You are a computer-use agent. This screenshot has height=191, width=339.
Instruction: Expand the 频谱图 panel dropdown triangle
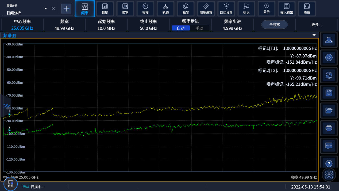[314, 35]
